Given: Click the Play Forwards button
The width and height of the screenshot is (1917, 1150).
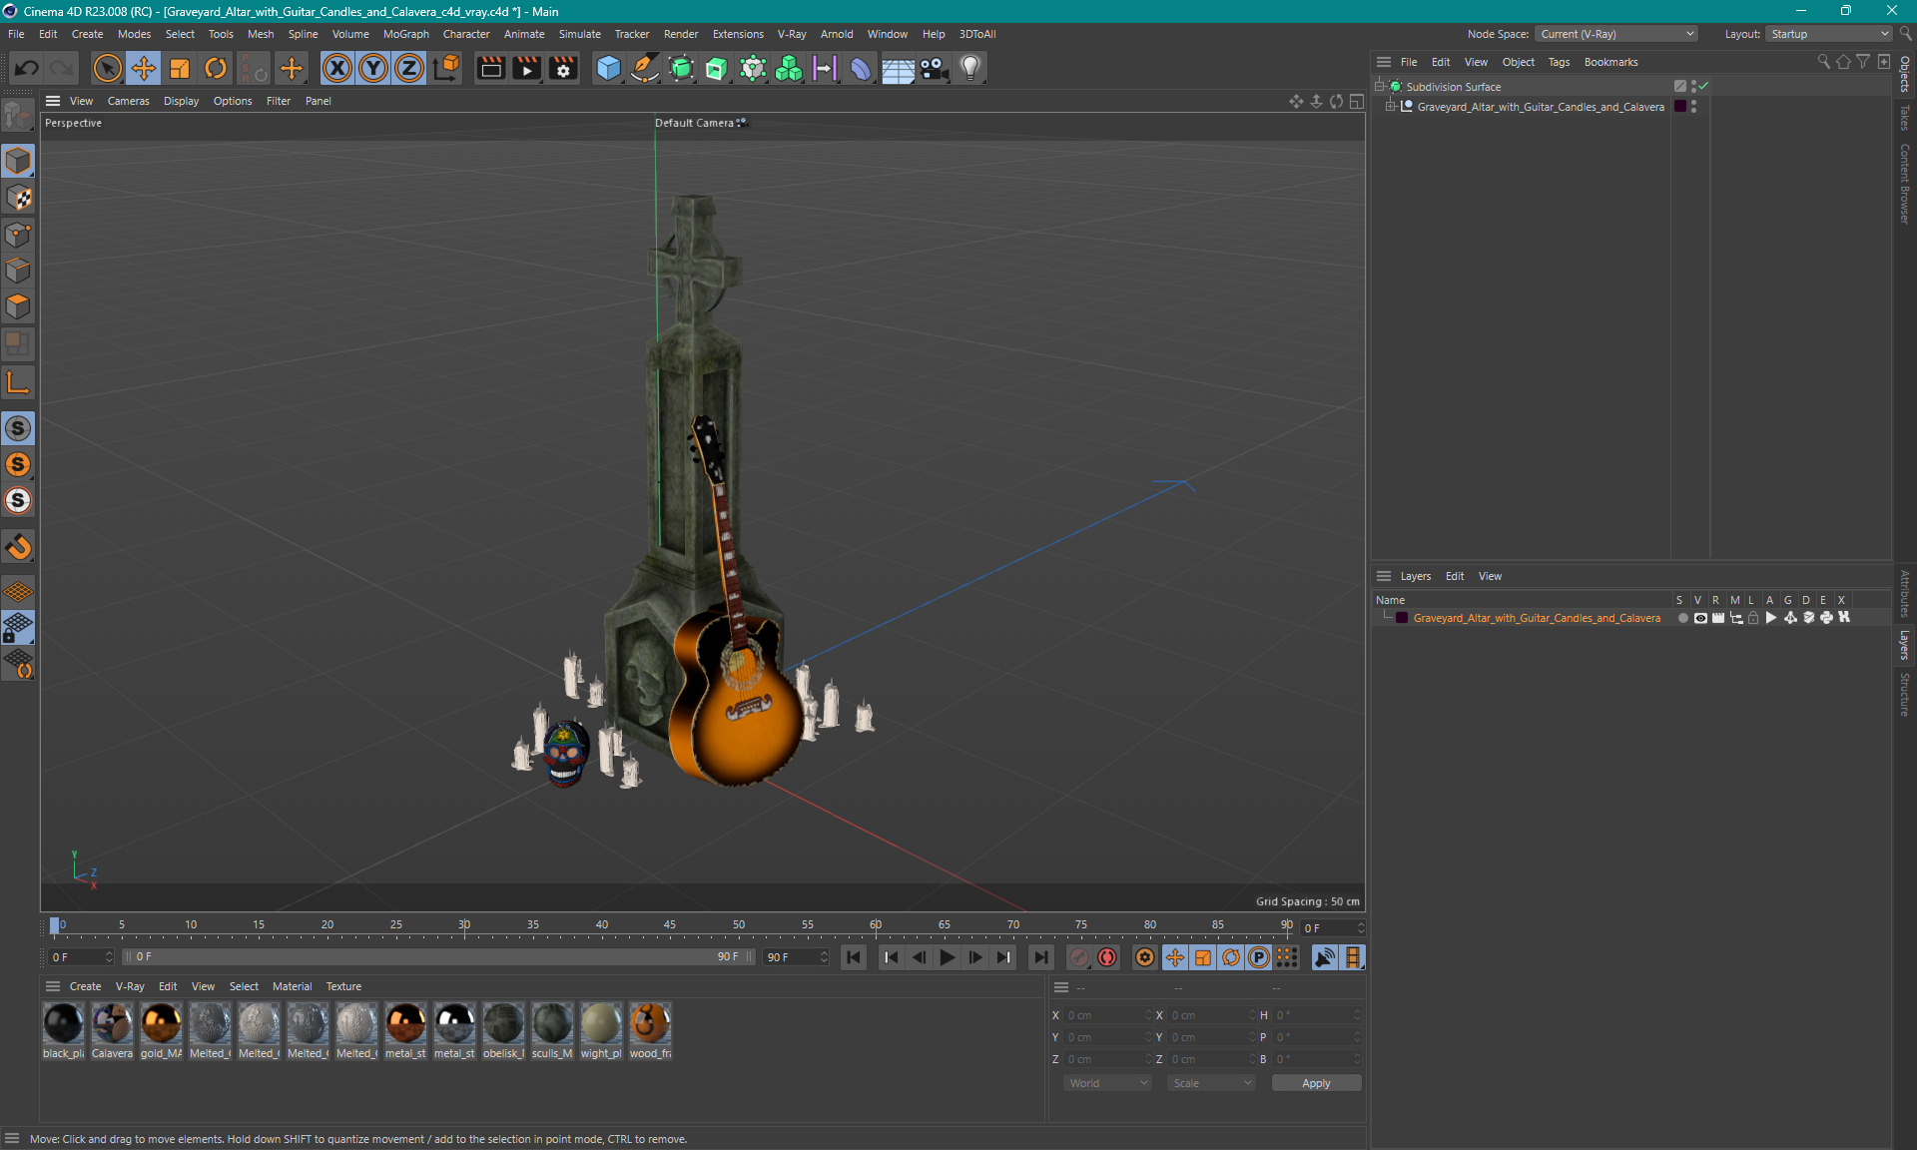Looking at the screenshot, I should pos(947,957).
